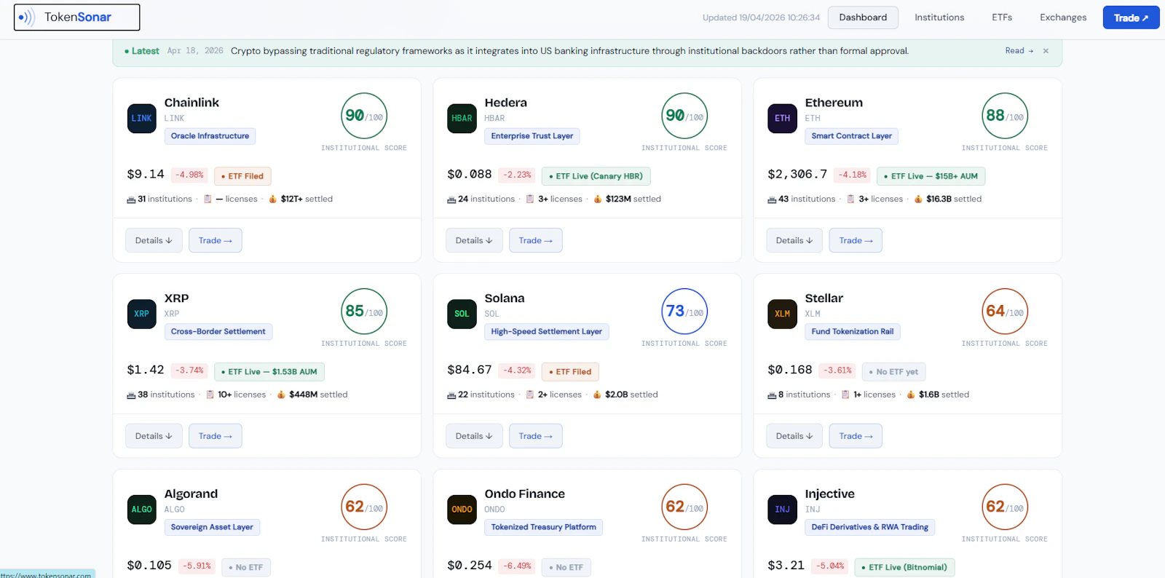Click the Chainlink LINK token icon
The image size is (1165, 578).
[141, 119]
